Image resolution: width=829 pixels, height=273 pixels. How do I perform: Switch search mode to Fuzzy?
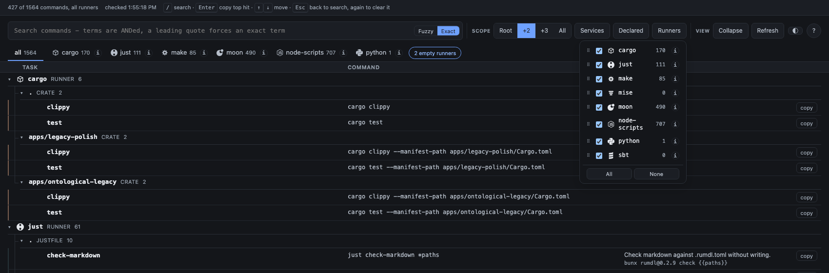426,31
